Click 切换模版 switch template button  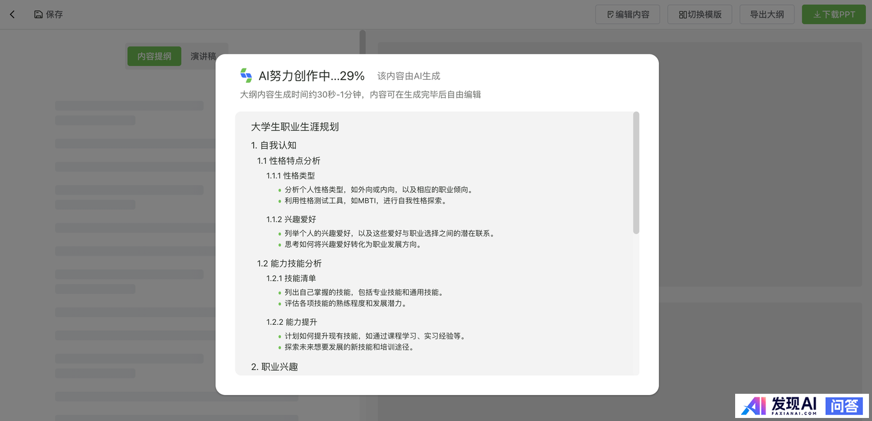(700, 14)
